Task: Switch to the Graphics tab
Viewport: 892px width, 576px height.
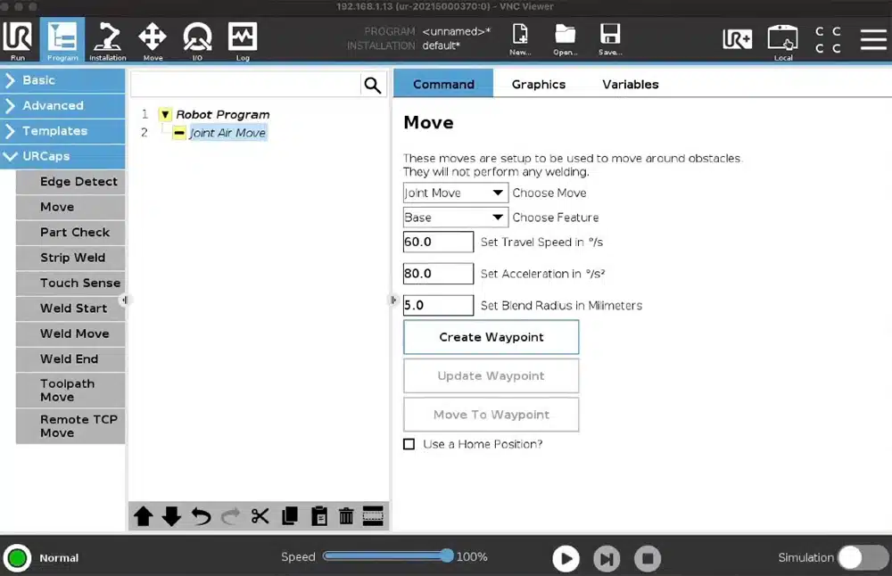Action: [x=538, y=84]
